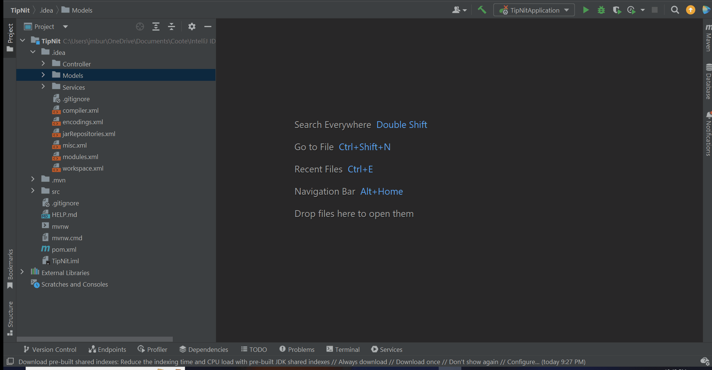This screenshot has height=370, width=712.
Task: Start debugging using the bug icon
Action: point(601,10)
